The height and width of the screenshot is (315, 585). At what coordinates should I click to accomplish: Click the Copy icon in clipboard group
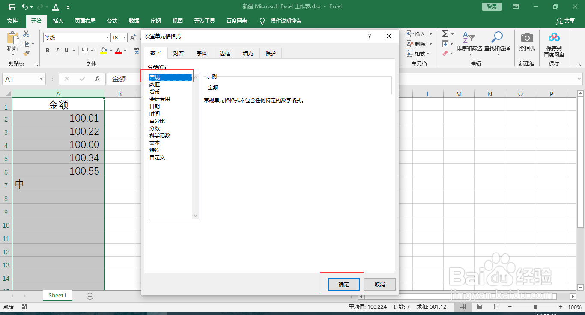pyautogui.click(x=26, y=44)
